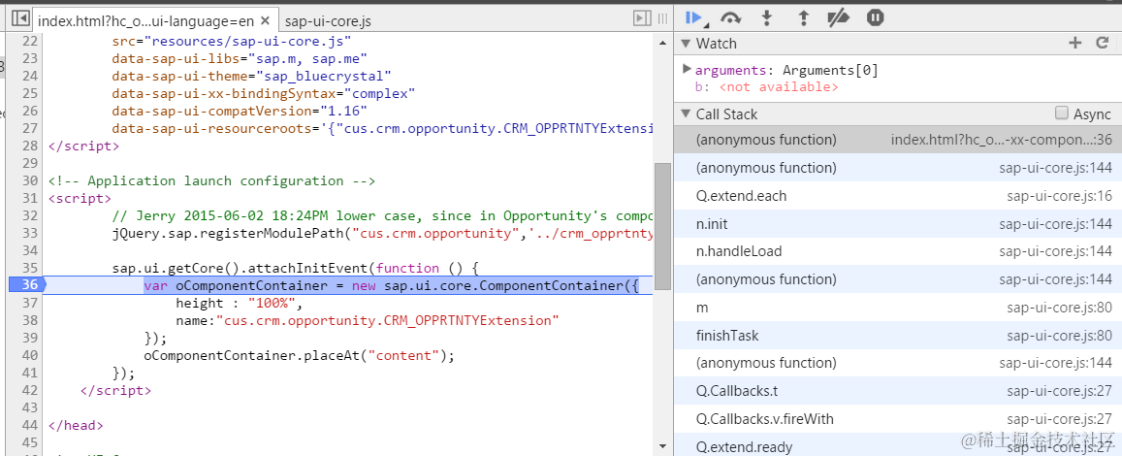
Task: Enable Async call stack checkbox
Action: click(x=1062, y=114)
